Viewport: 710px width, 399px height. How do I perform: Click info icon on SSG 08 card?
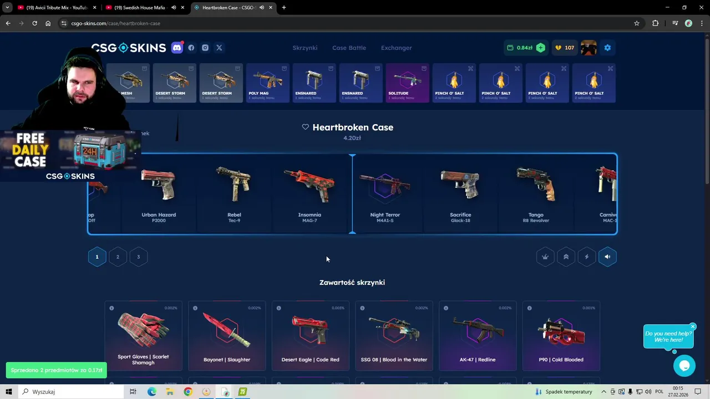point(362,308)
